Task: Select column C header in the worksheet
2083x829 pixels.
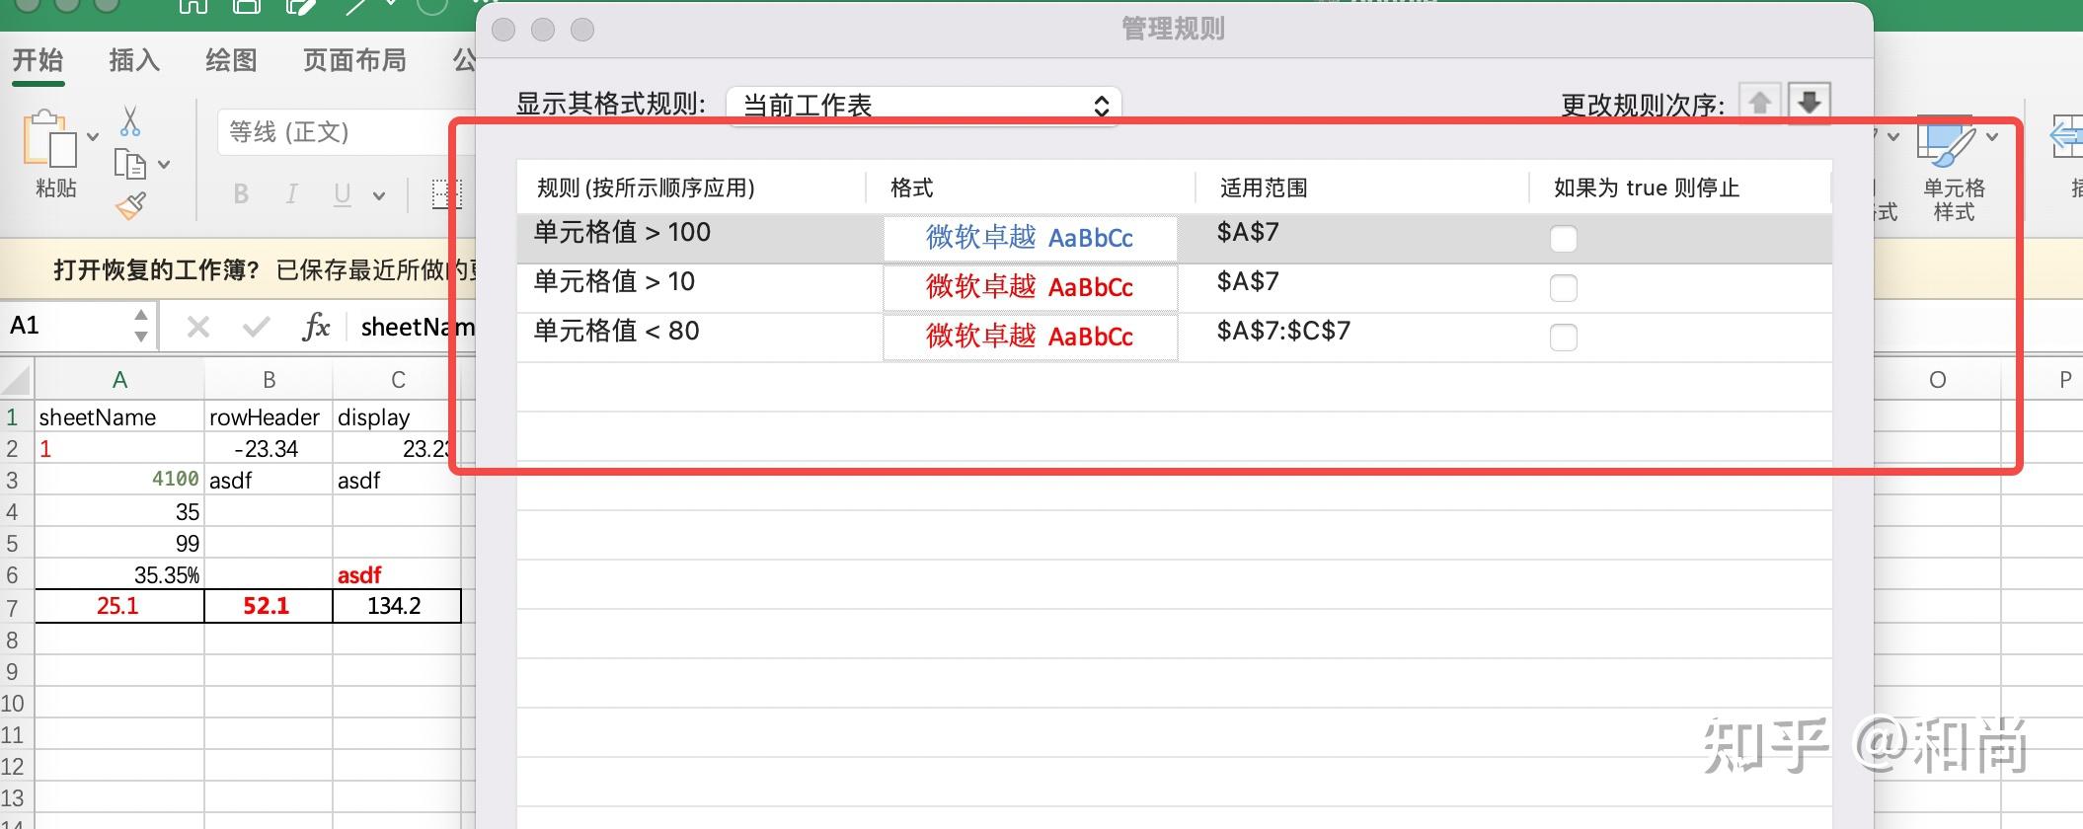Action: coord(398,380)
